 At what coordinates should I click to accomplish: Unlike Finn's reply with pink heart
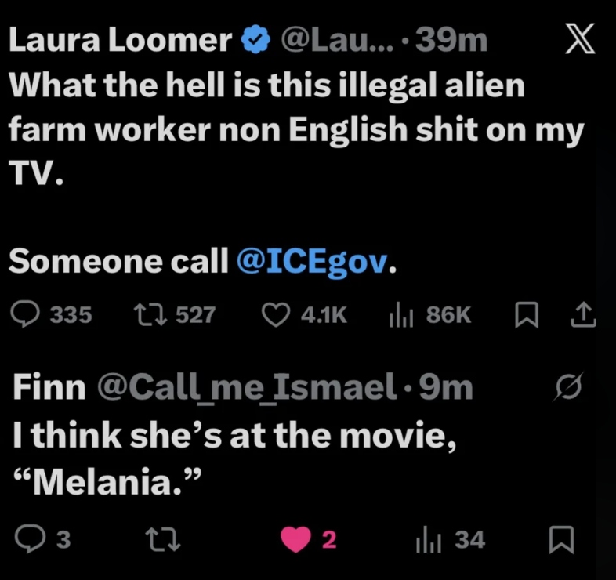point(297,539)
